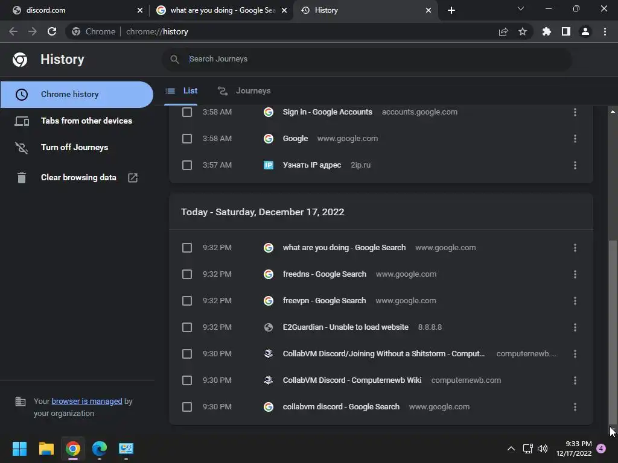The width and height of the screenshot is (618, 463).
Task: Open more actions for freedns search
Action: pos(575,274)
